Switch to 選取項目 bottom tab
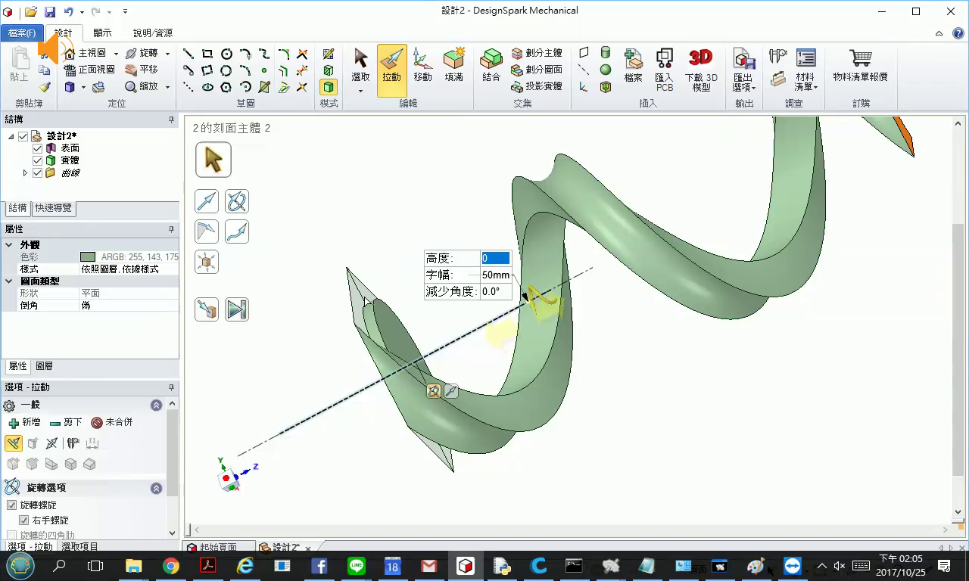This screenshot has width=969, height=581. 80,547
